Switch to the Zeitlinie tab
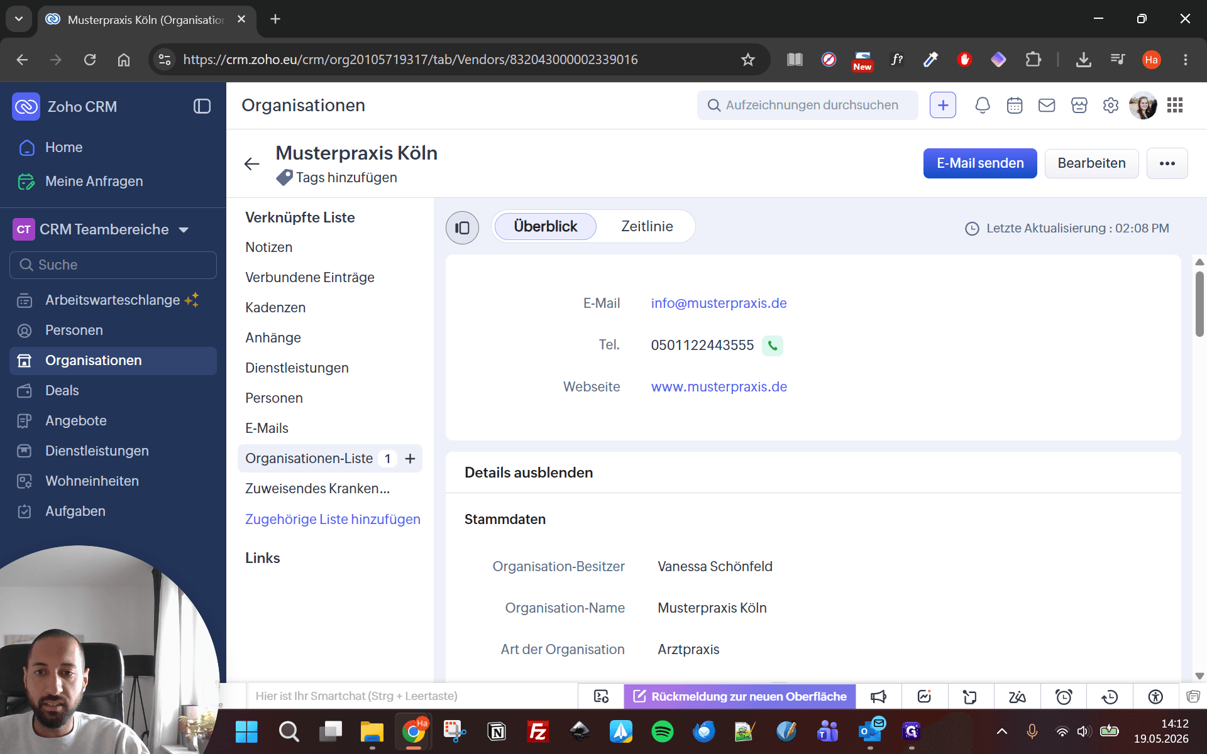 click(647, 226)
